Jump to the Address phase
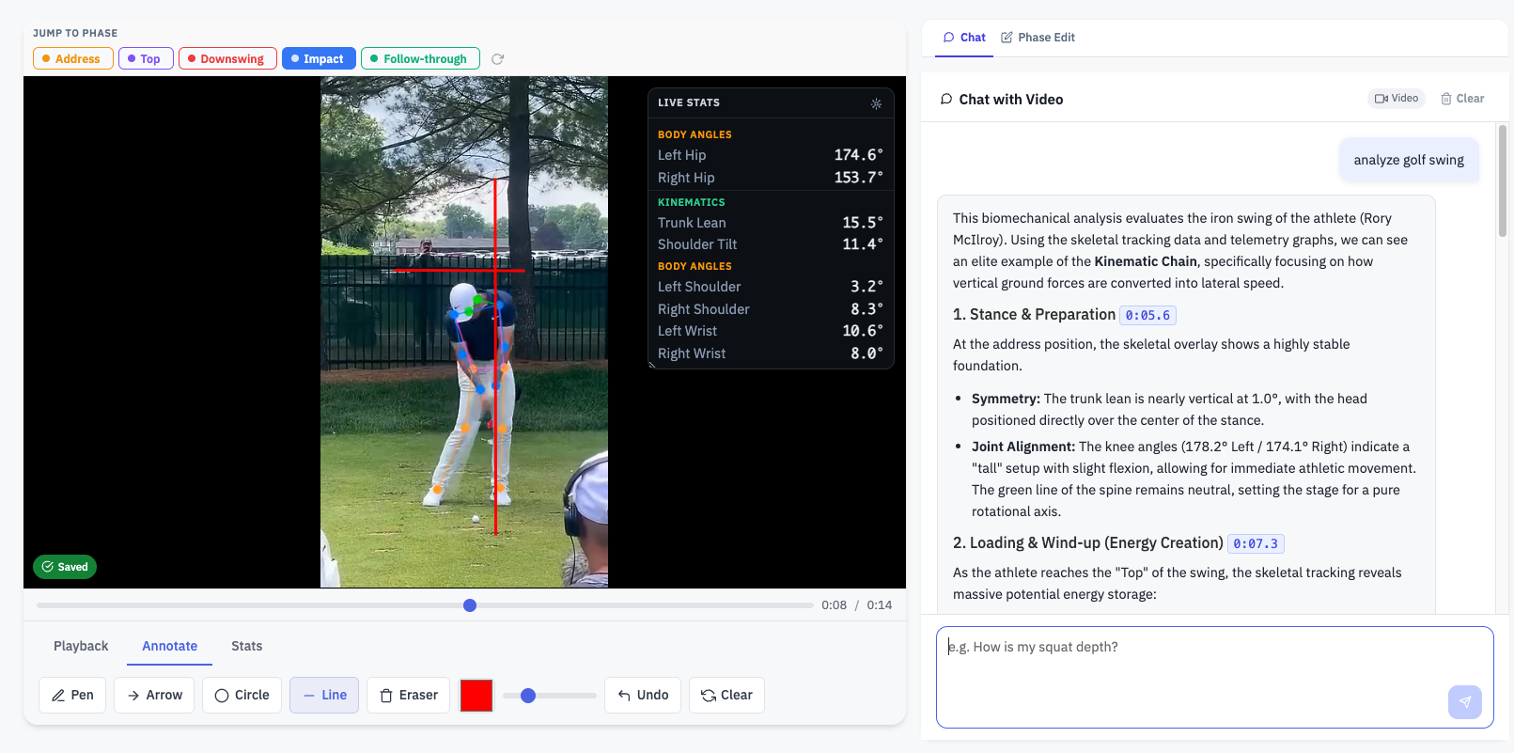 pos(73,58)
